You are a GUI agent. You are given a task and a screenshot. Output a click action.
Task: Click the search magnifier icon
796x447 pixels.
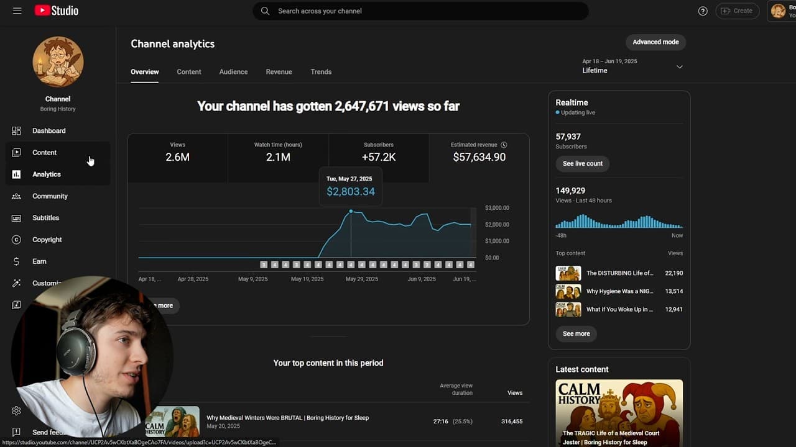[x=265, y=11]
